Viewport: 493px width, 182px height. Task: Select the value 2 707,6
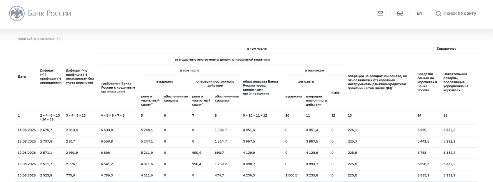coord(46,141)
